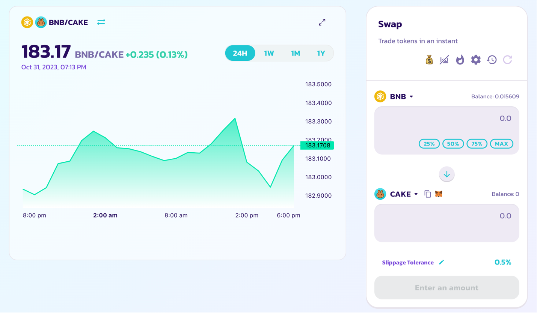This screenshot has height=314, width=537.
Task: Edit slippage tolerance with pencil icon
Action: 442,262
